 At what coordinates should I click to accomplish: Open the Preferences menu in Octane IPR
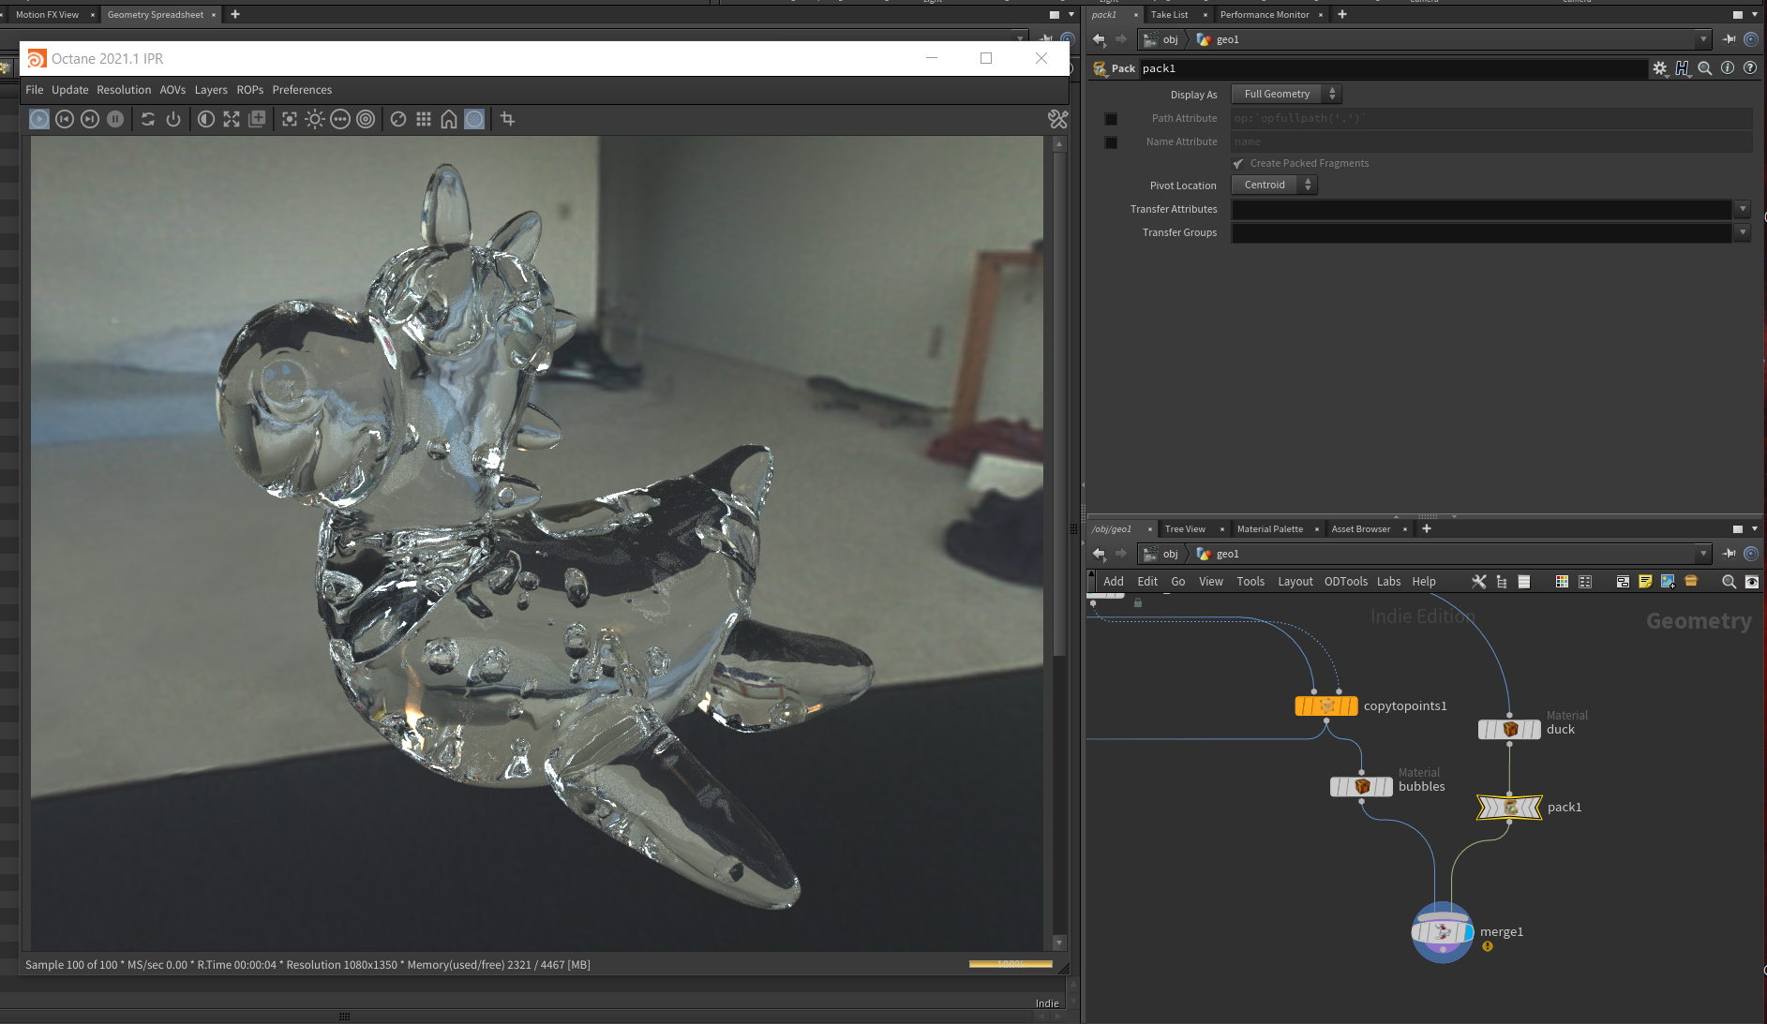[x=302, y=90]
